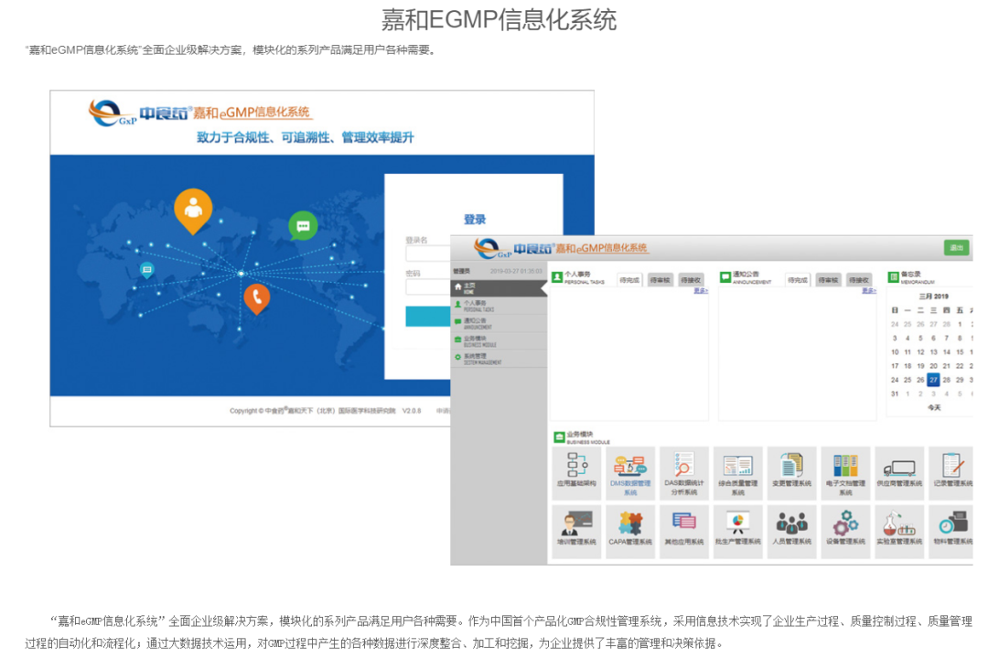Viewport: 988px width, 658px height.
Task: Select the highlighted date 27 in the calendar
Action: click(933, 380)
